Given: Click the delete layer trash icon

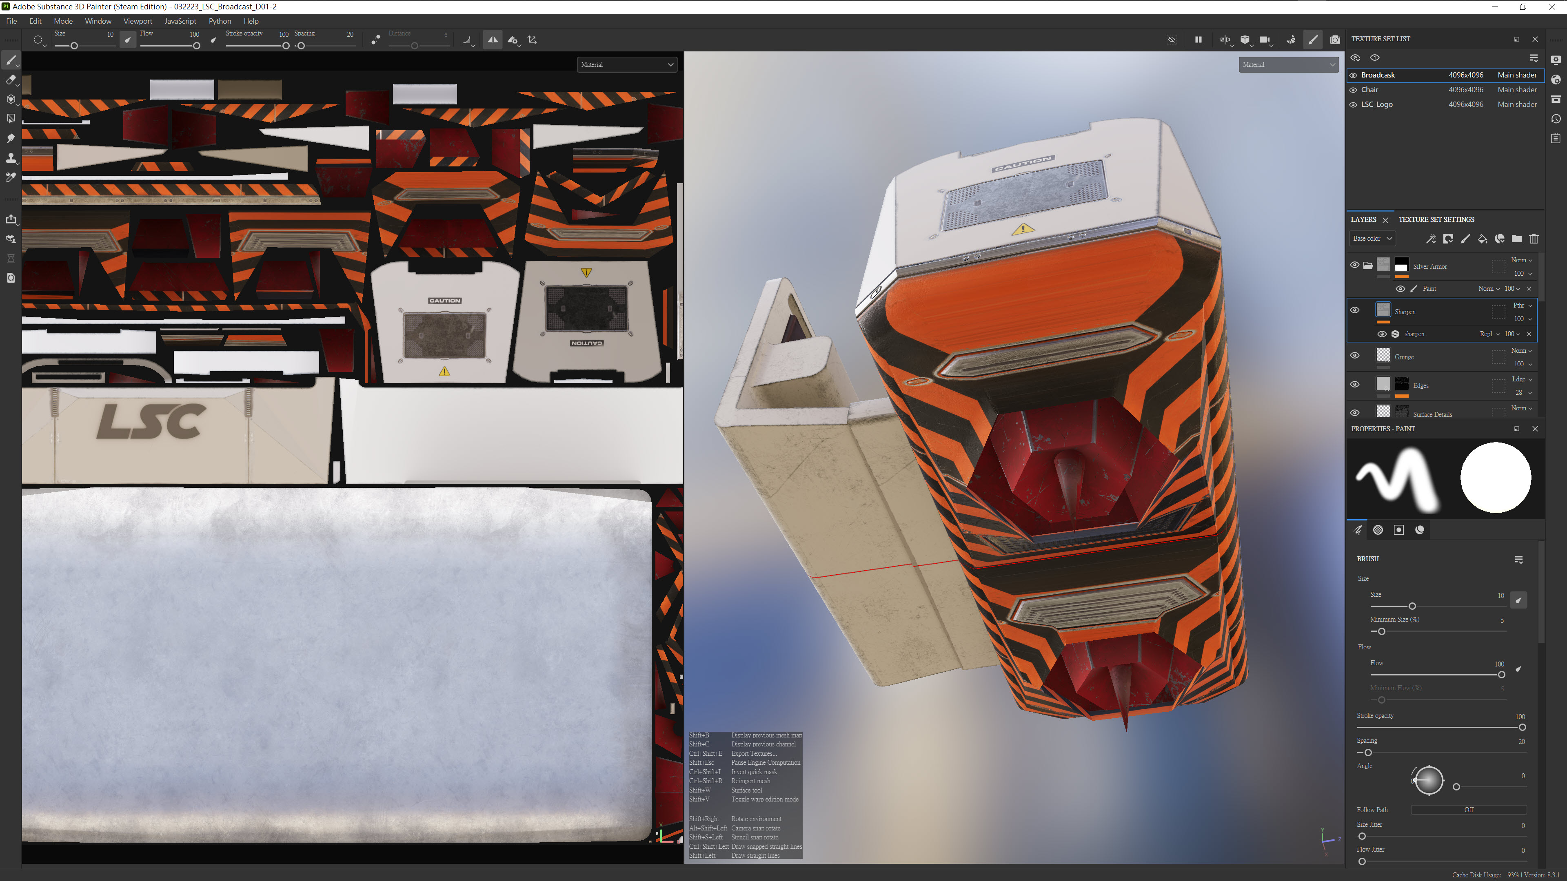Looking at the screenshot, I should 1534,238.
